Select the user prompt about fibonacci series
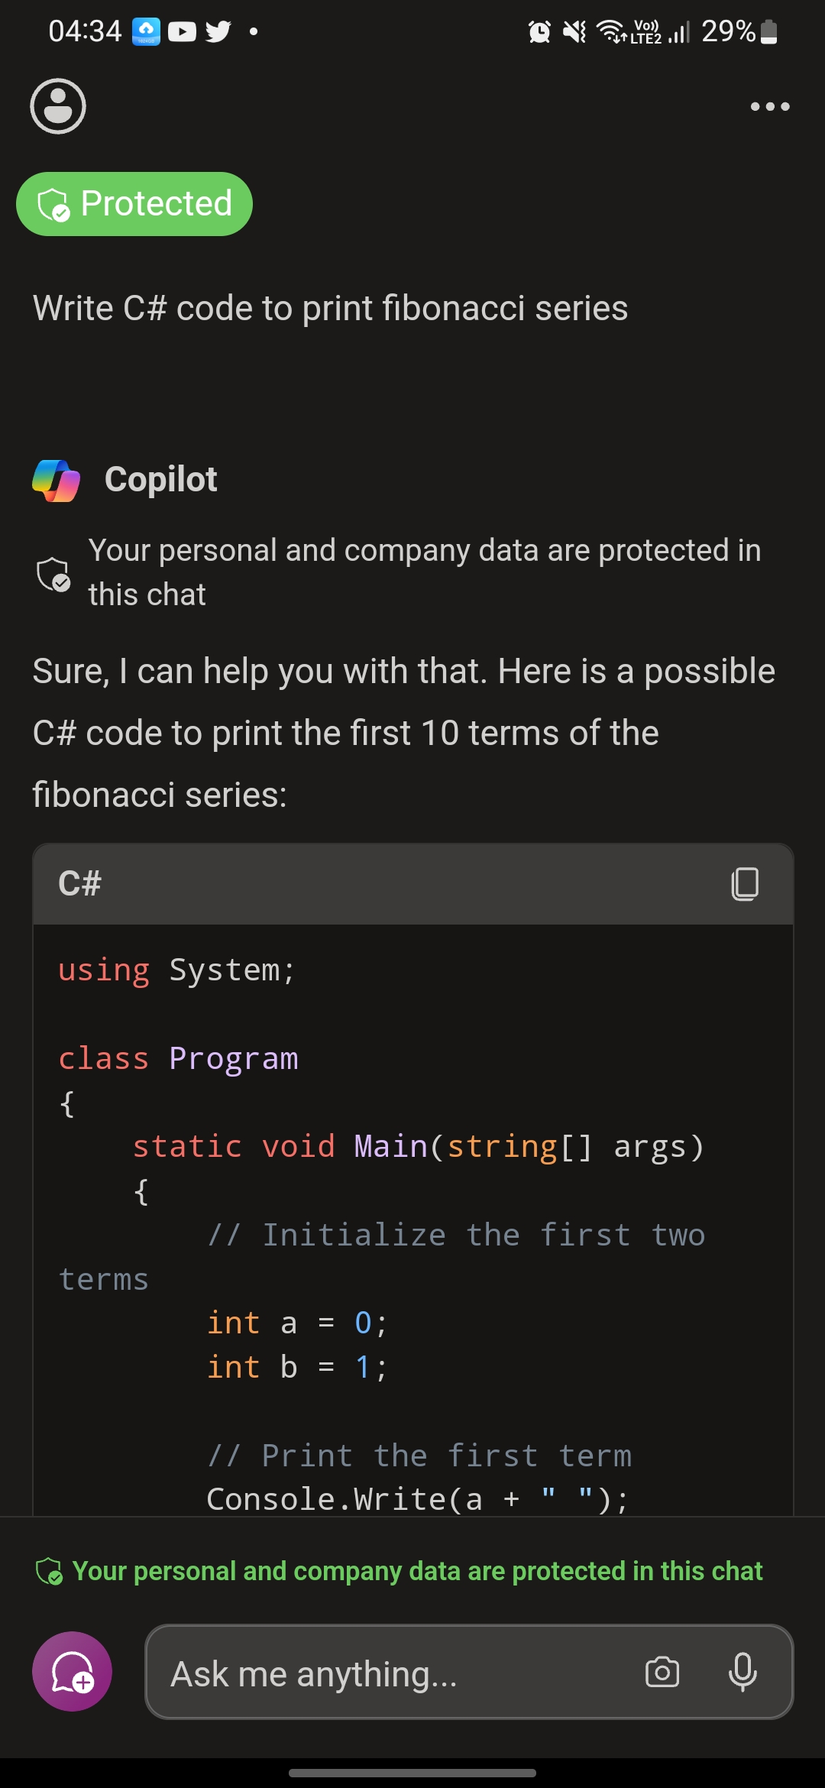This screenshot has width=825, height=1788. (x=330, y=309)
